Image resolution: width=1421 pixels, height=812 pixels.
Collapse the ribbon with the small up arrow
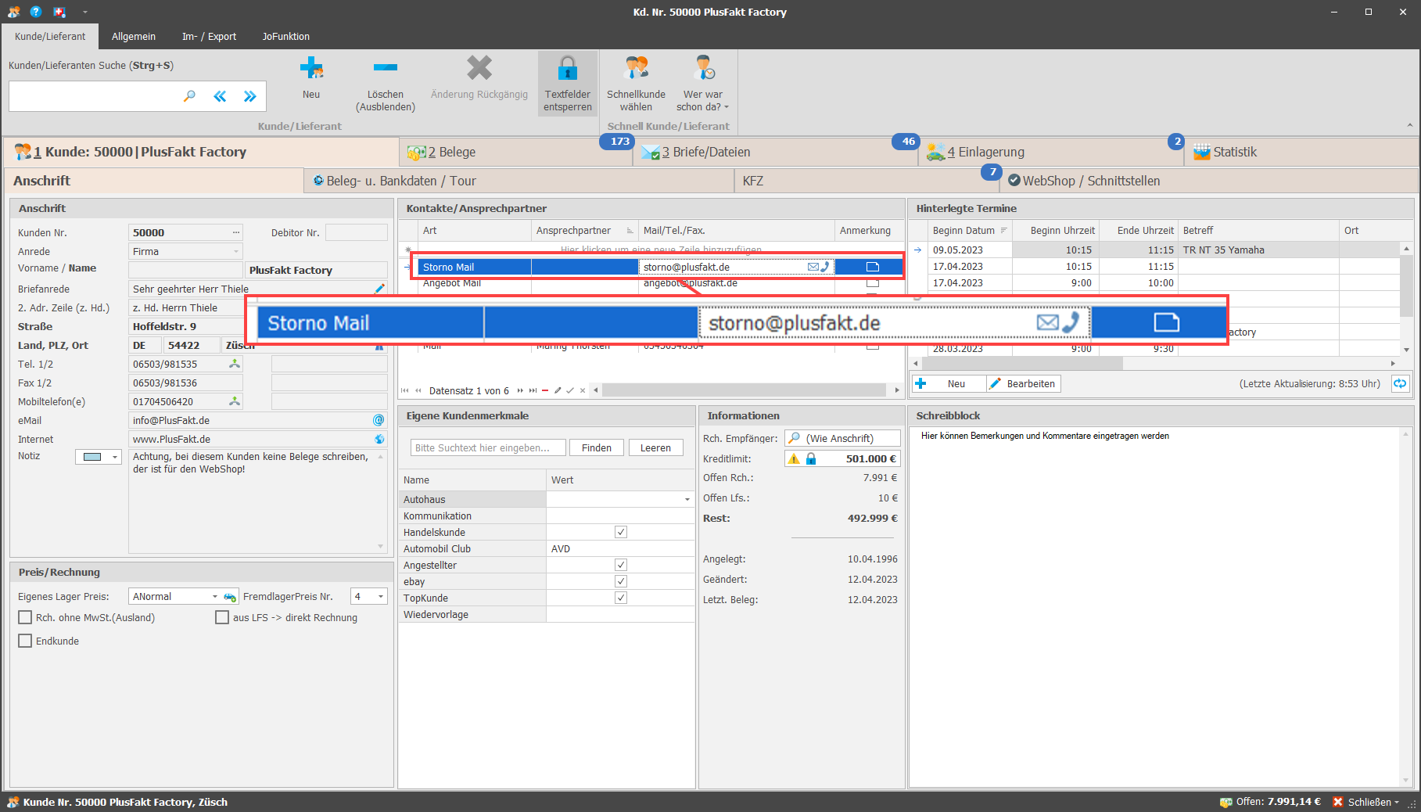click(x=1409, y=125)
